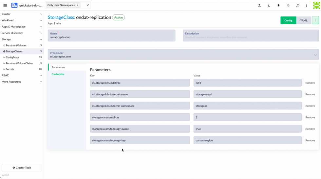
Task: Click the Rancher logo icon
Action: click(14, 5)
